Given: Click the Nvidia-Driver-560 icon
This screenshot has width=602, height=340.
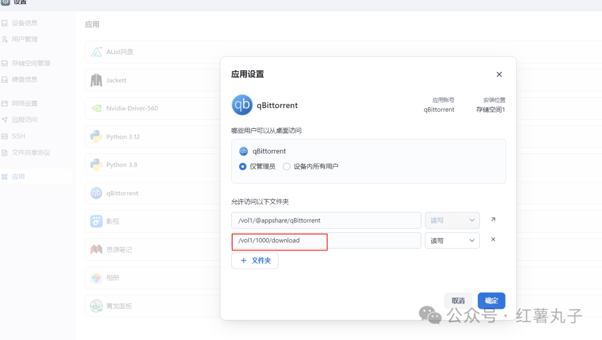Looking at the screenshot, I should point(96,108).
